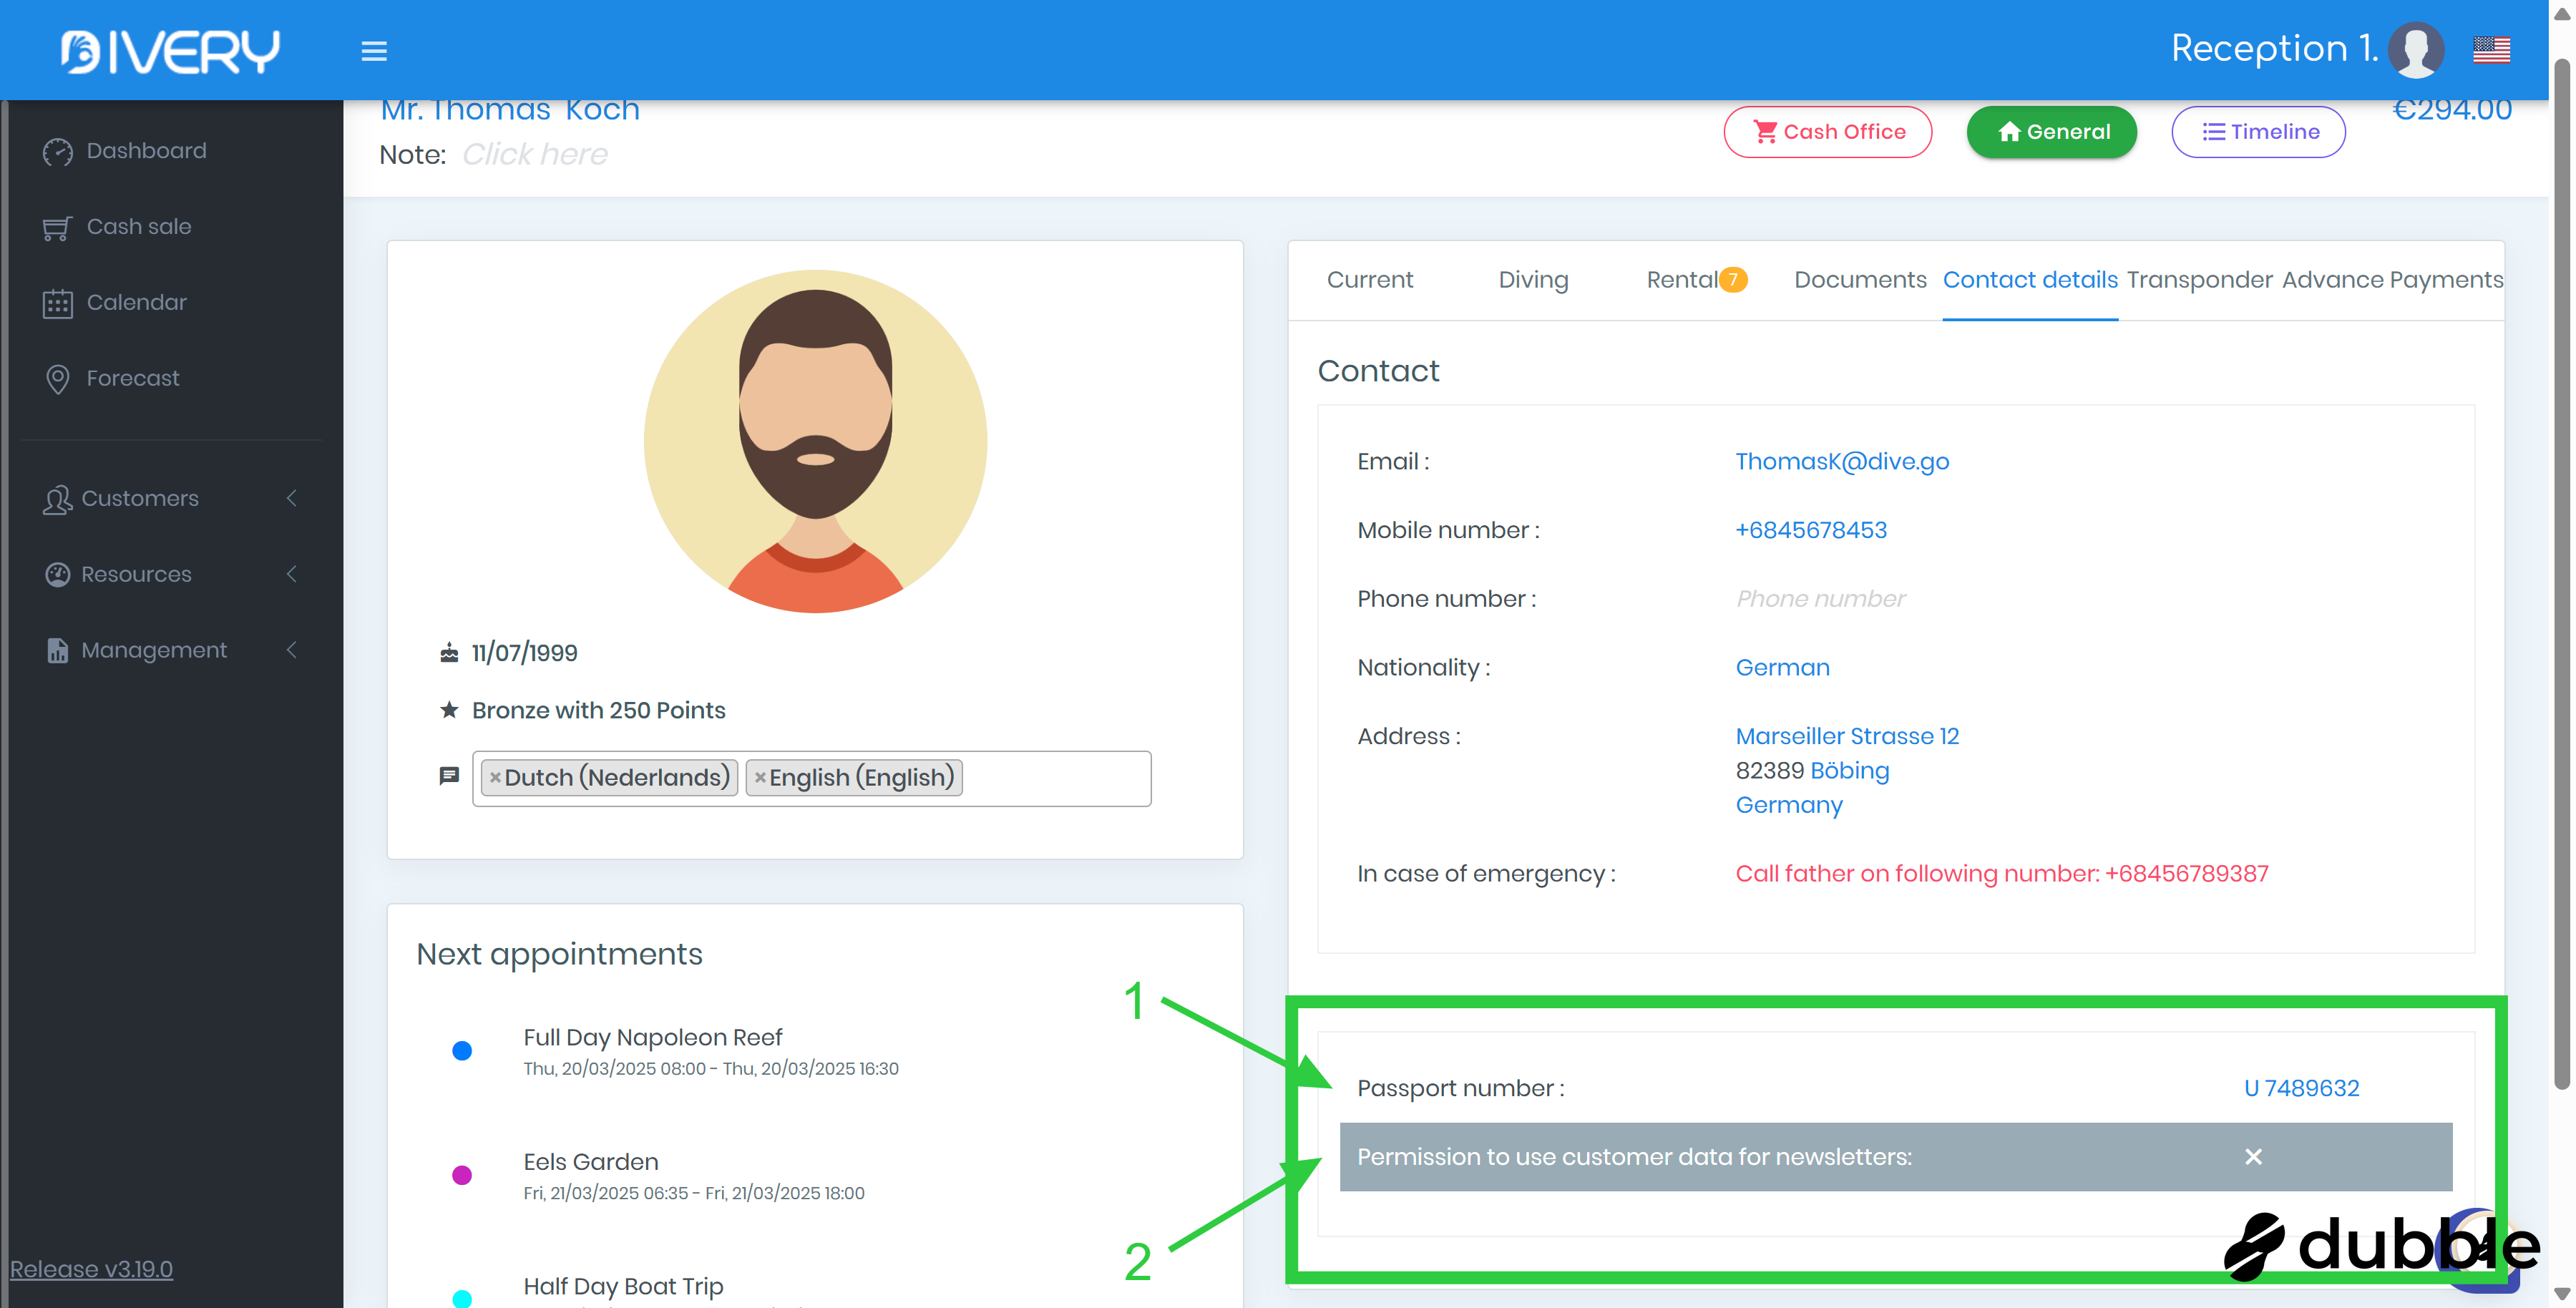This screenshot has height=1308, width=2576.
Task: Click the Cash sale cart icon
Action: 57,228
